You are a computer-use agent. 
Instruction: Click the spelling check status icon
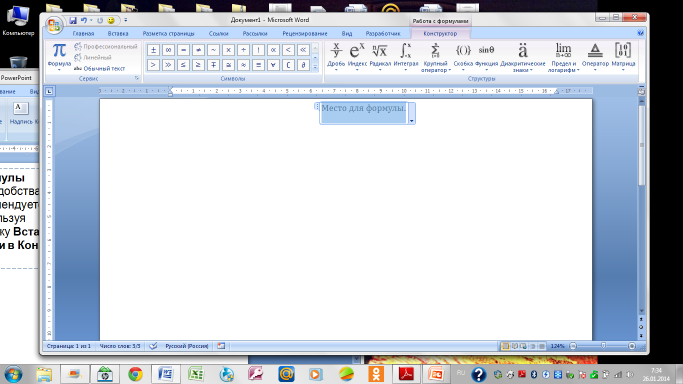153,346
